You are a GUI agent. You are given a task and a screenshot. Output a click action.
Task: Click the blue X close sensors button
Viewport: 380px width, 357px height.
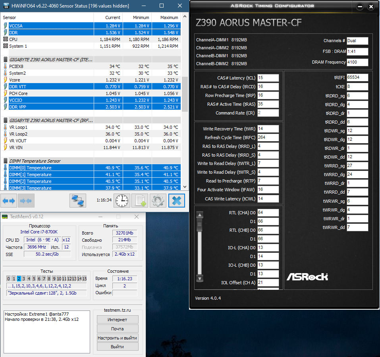point(177,201)
